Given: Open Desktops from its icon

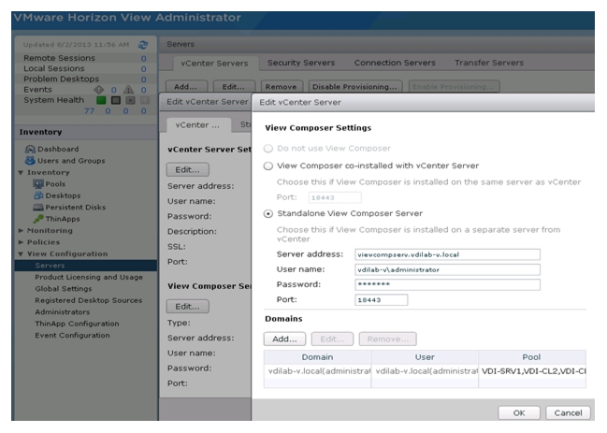Looking at the screenshot, I should click(x=38, y=195).
